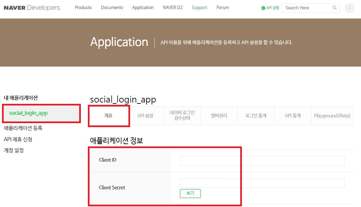The height and width of the screenshot is (207, 361).
Task: Click the Application banner title
Action: tap(119, 42)
